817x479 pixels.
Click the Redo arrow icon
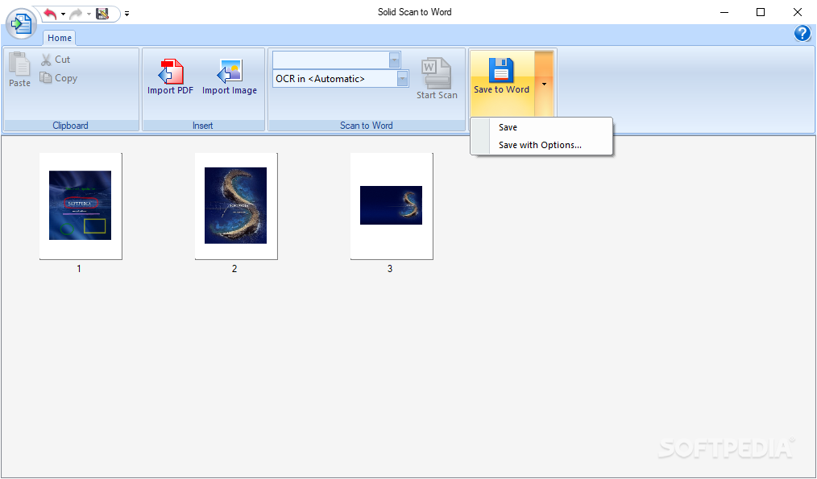76,14
